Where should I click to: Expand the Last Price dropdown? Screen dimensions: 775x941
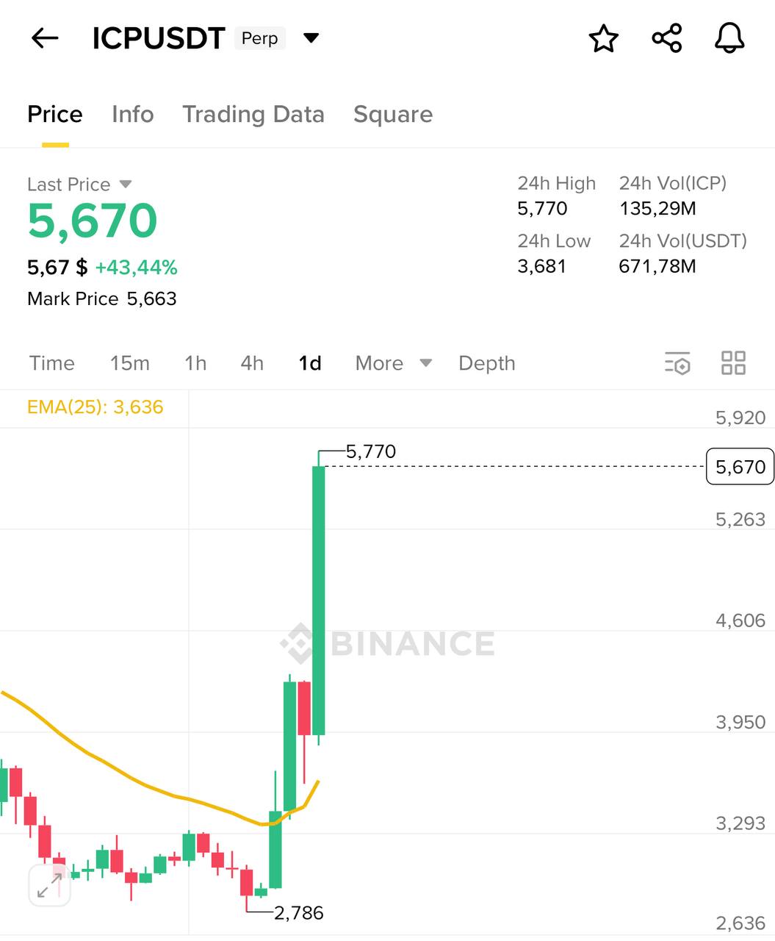coord(126,184)
